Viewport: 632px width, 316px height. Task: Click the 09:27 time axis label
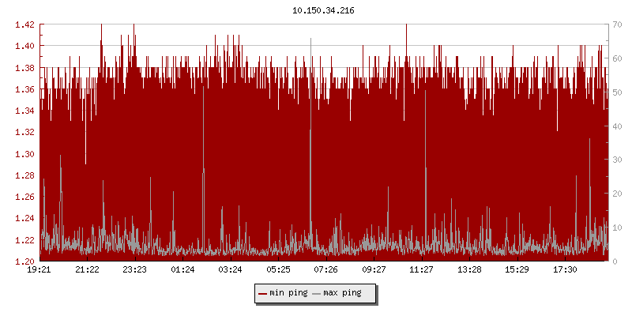tap(374, 270)
